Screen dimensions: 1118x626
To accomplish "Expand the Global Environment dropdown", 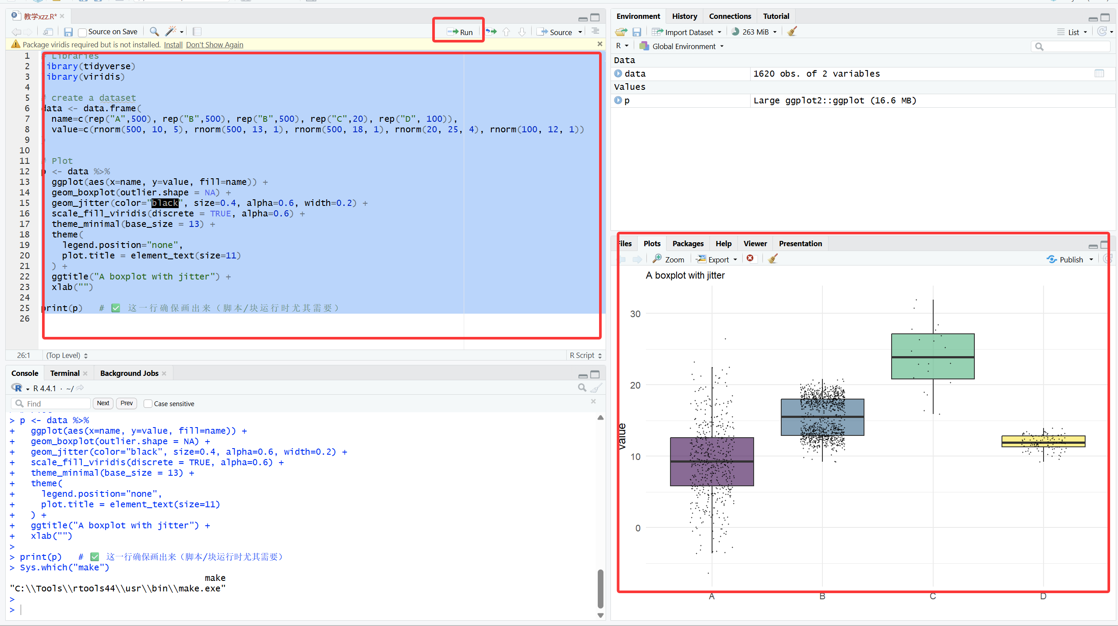I will 683,46.
